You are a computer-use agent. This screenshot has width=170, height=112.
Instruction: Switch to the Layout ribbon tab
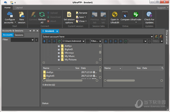point(19,8)
